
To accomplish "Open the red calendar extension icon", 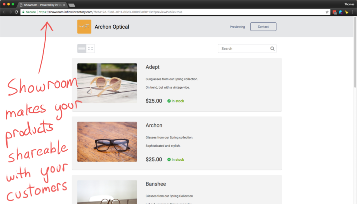I will 334,12.
